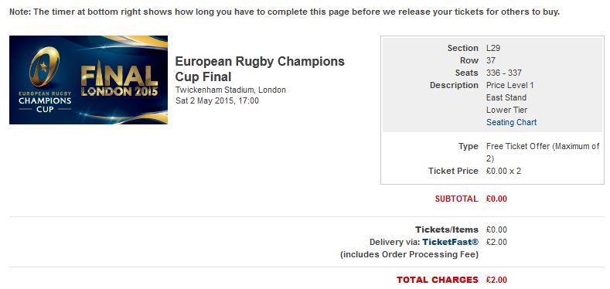The image size is (610, 289).
Task: Click the Price Level 1 description
Action: coord(509,85)
